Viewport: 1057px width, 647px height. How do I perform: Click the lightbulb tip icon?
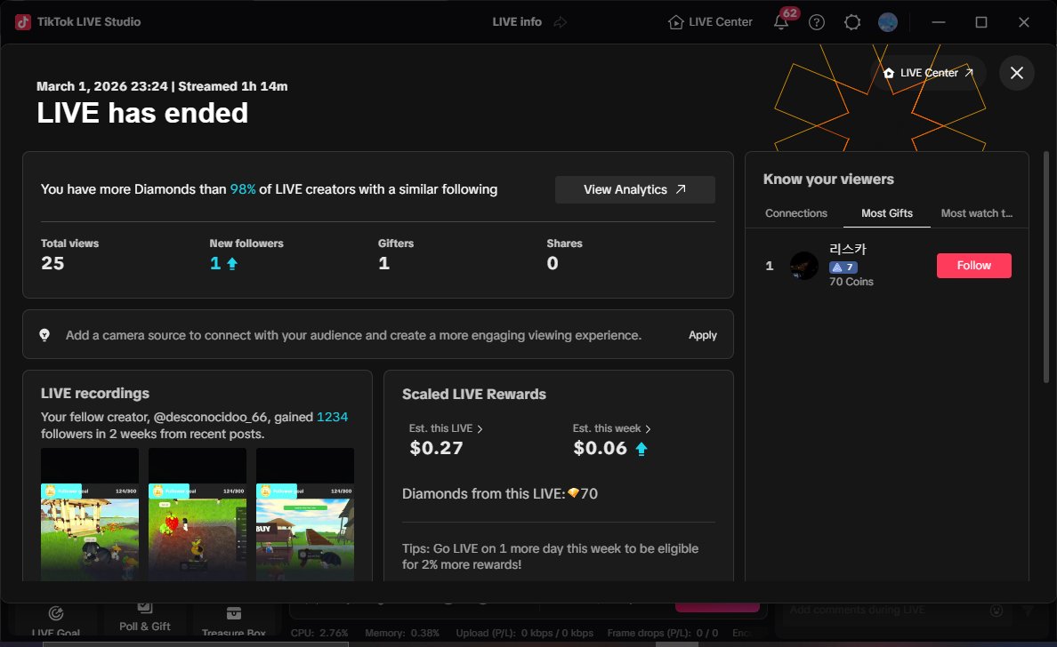[x=44, y=334]
